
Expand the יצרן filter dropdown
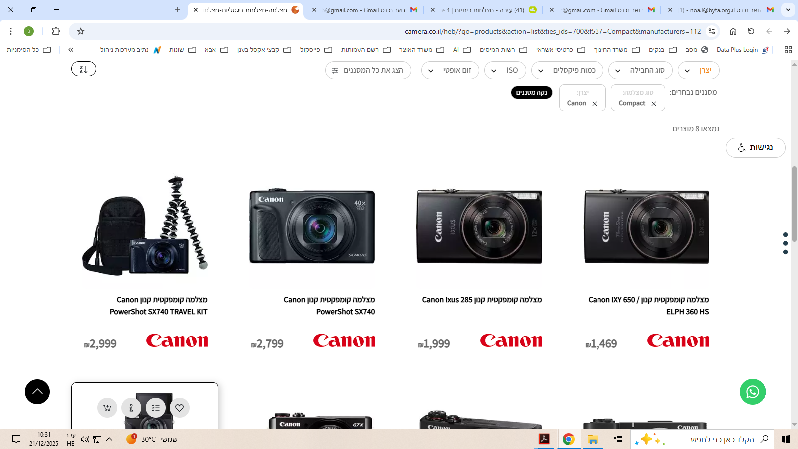pos(699,70)
